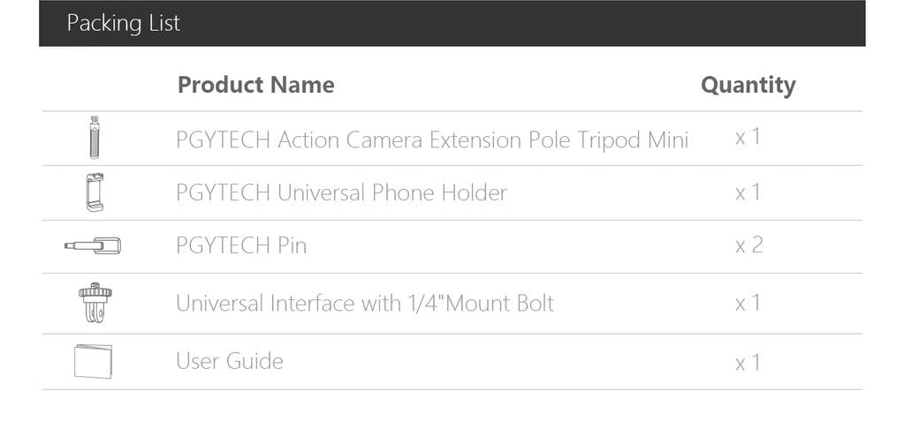Image resolution: width=904 pixels, height=444 pixels.
Task: Click the Quantity column header
Action: point(748,86)
